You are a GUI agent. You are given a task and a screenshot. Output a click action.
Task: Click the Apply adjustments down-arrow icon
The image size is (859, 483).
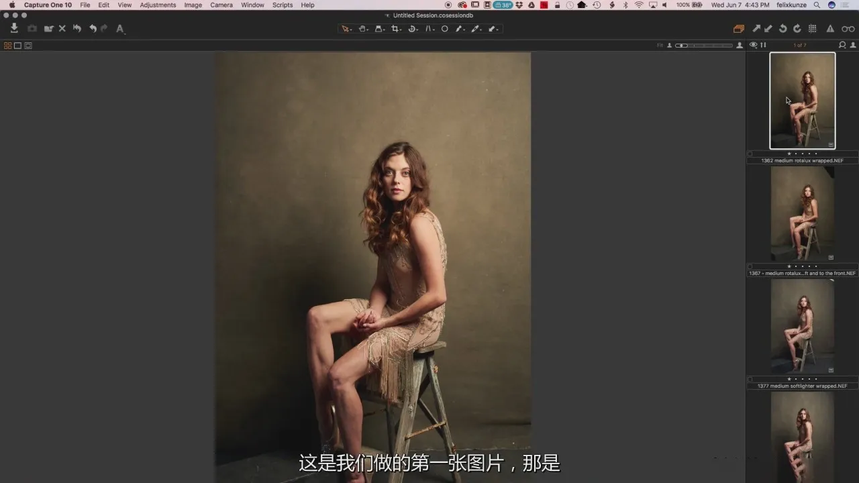coord(768,29)
